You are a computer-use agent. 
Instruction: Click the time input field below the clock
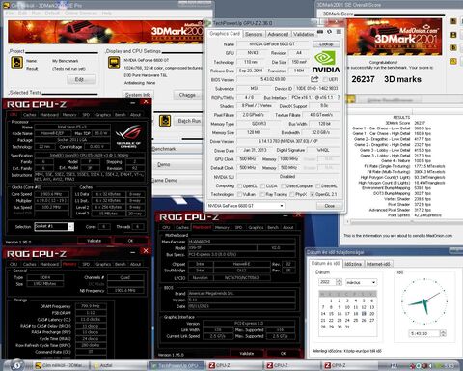click(x=424, y=333)
